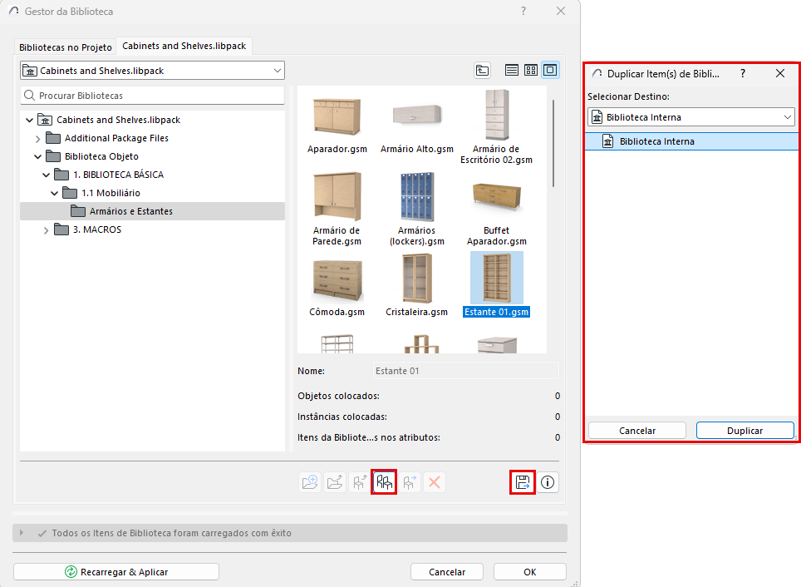This screenshot has width=801, height=587.
Task: Switch to small thumbnails view icon
Action: (531, 70)
